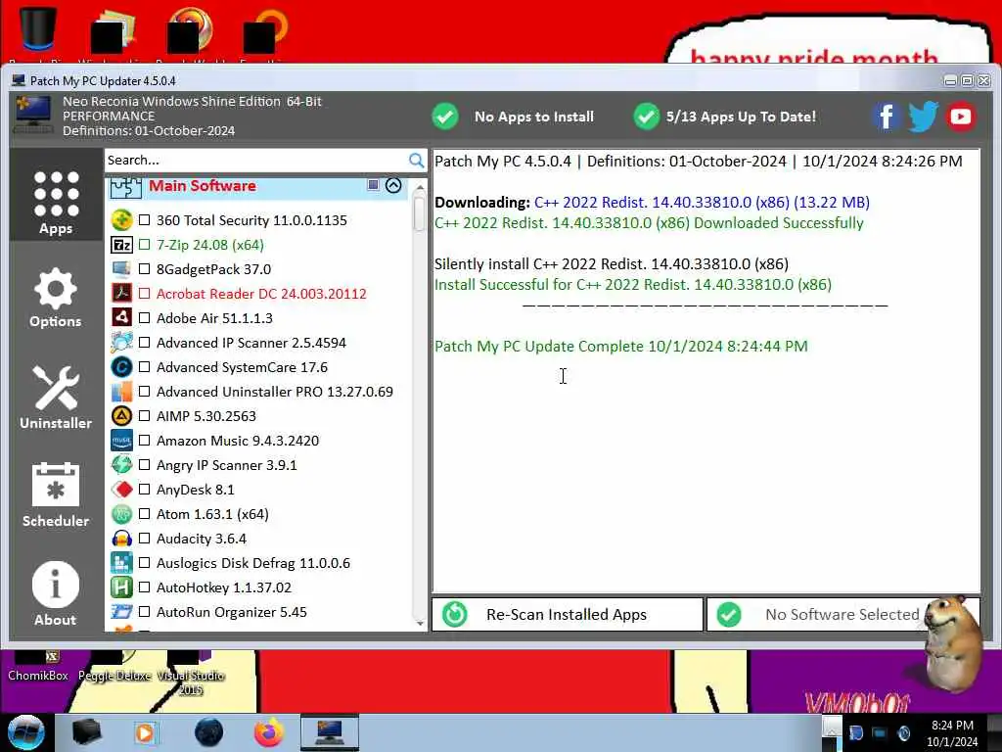
Task: Click the square select-all icon for Main Software
Action: click(373, 185)
